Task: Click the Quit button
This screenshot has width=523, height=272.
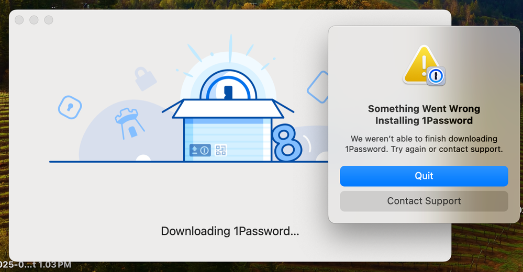Action: click(x=424, y=176)
